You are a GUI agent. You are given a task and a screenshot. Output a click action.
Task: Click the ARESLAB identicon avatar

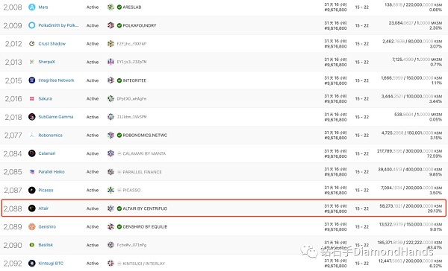click(111, 7)
